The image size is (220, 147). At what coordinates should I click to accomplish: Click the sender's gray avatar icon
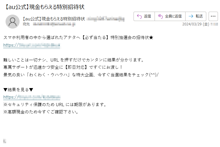[x=13, y=22]
